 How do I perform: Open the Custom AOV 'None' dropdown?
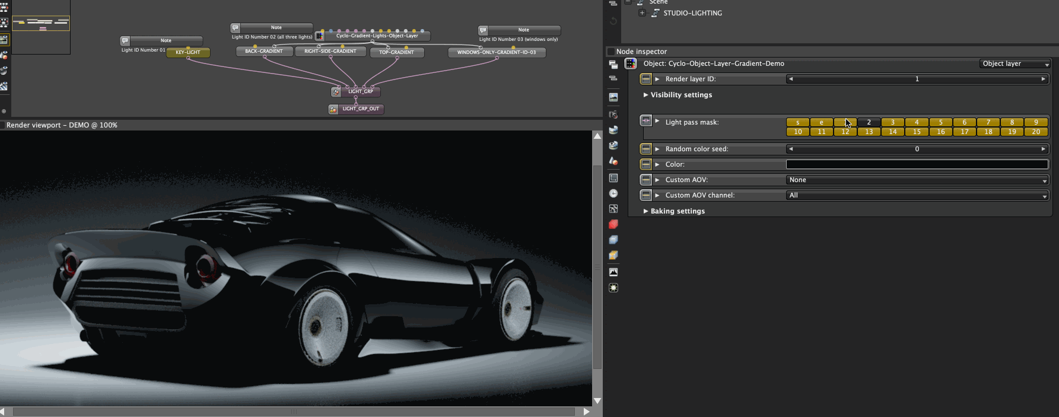(917, 180)
